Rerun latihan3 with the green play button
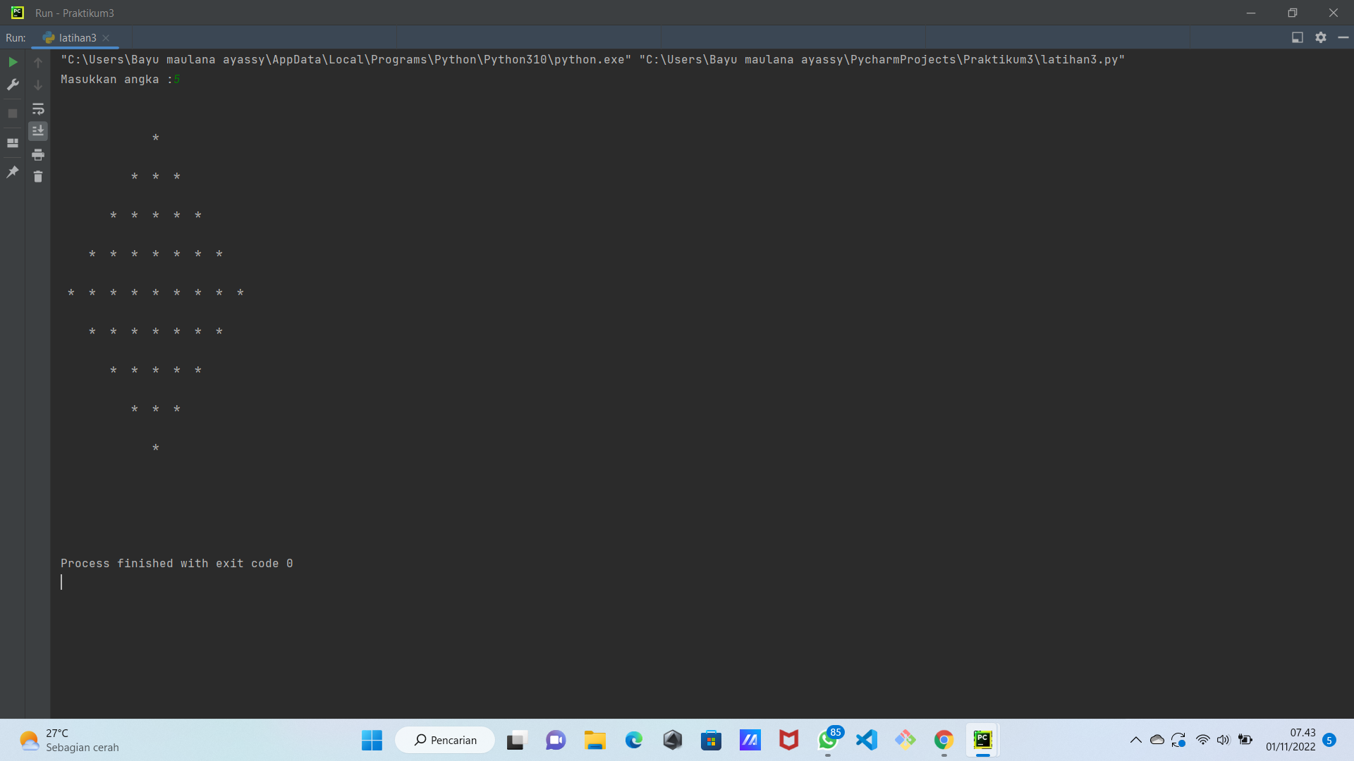This screenshot has height=761, width=1354. click(13, 62)
